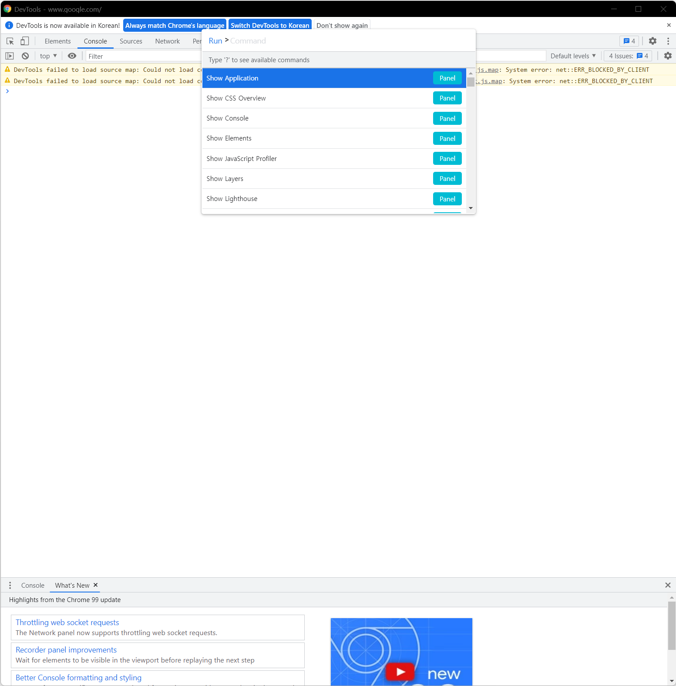Clear the console icon
This screenshot has width=676, height=686.
point(25,56)
